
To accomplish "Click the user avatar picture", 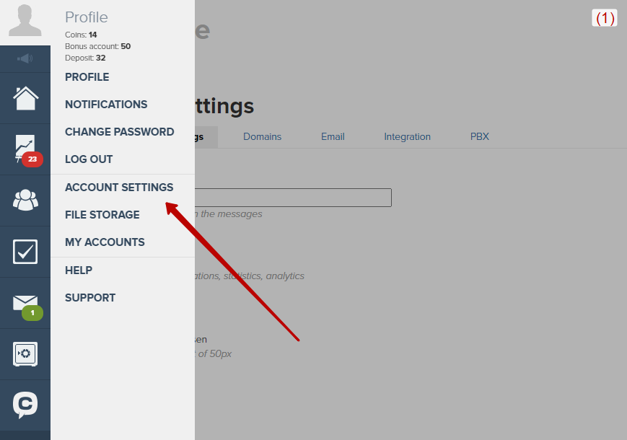I will [x=25, y=20].
